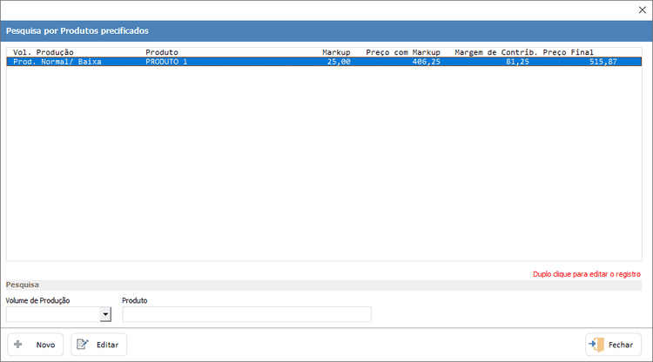Focus the Produto search input field
Viewport: 653px width, 362px height.
(247, 314)
